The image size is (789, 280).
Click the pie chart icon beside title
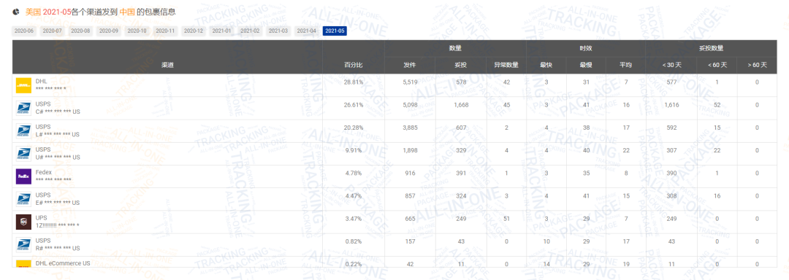[x=16, y=11]
